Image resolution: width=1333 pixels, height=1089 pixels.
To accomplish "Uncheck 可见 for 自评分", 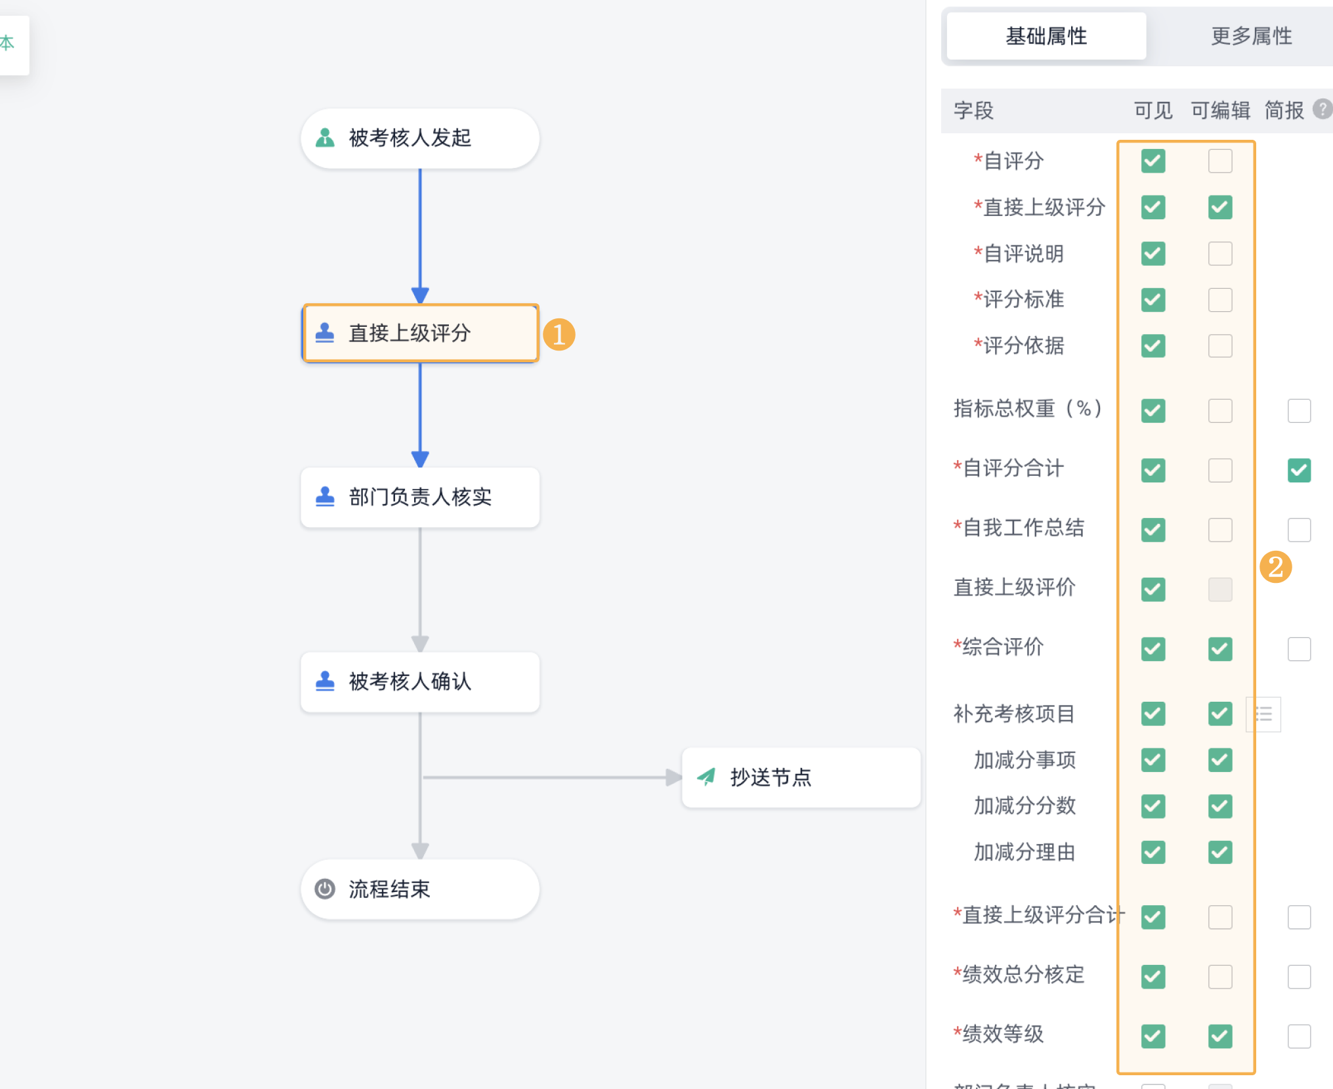I will point(1153,161).
